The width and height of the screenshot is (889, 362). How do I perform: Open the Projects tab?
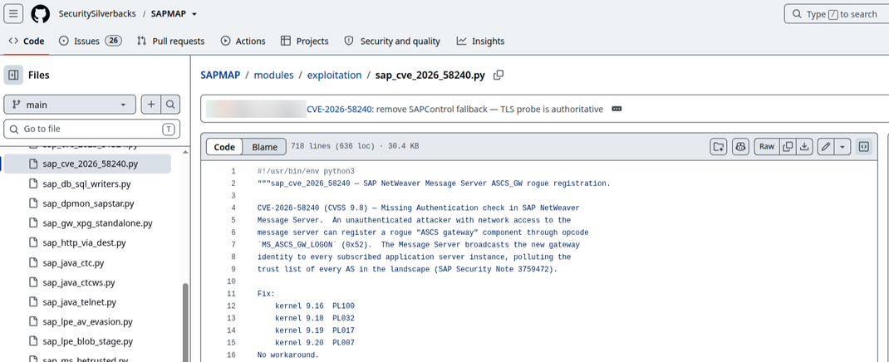coord(304,41)
